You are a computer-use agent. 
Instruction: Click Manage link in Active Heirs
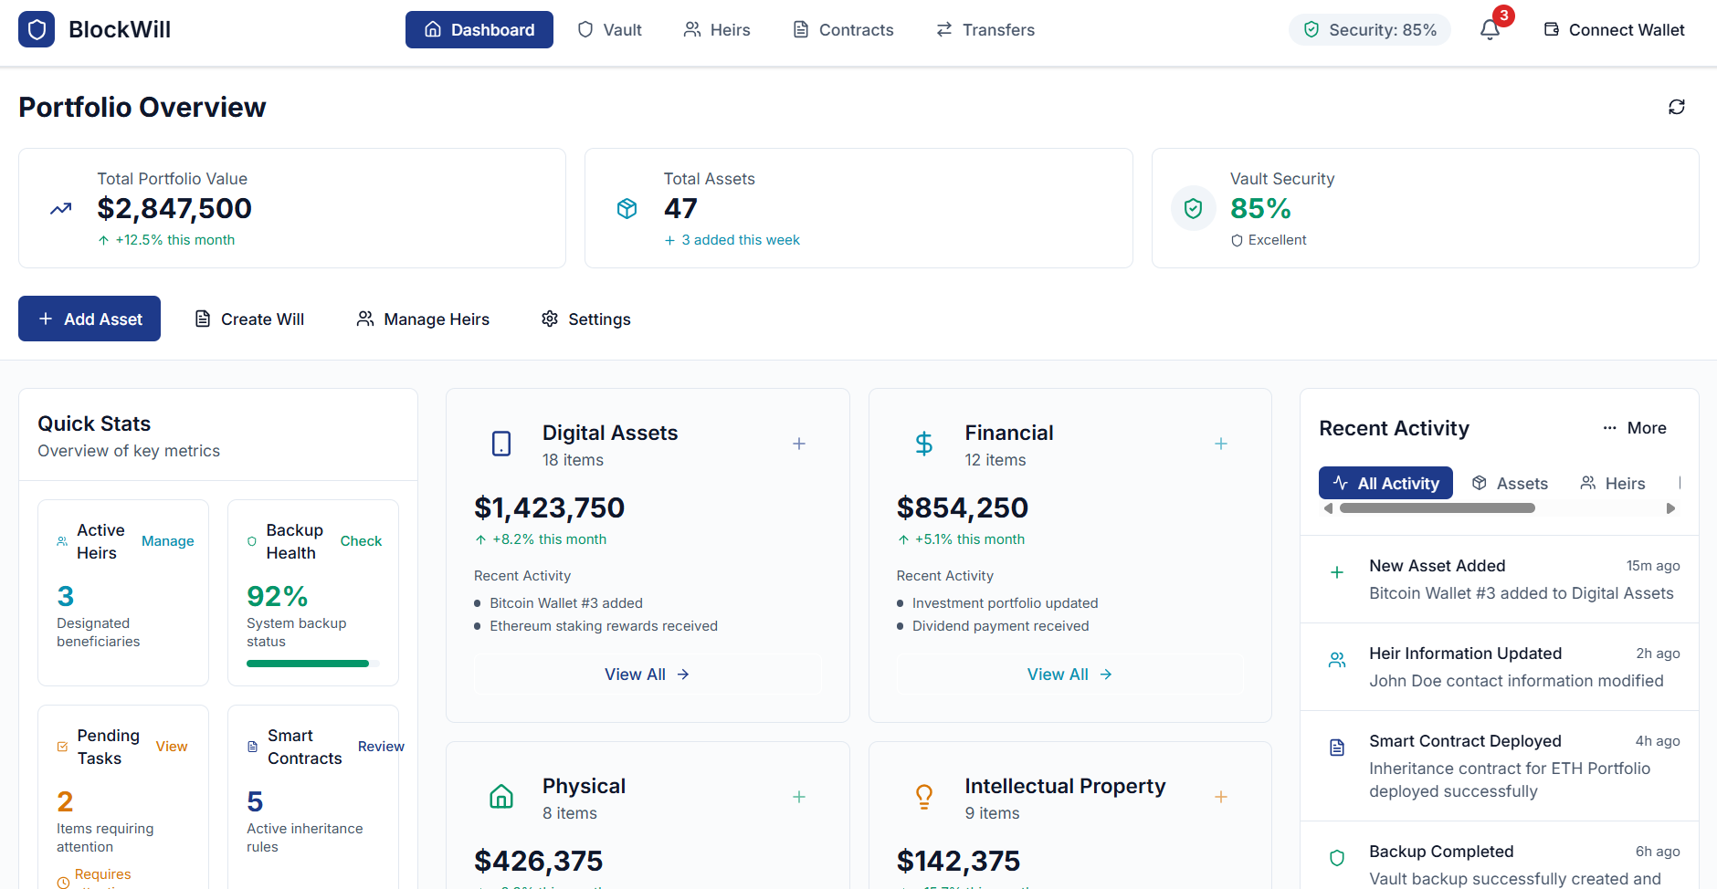pyautogui.click(x=168, y=541)
